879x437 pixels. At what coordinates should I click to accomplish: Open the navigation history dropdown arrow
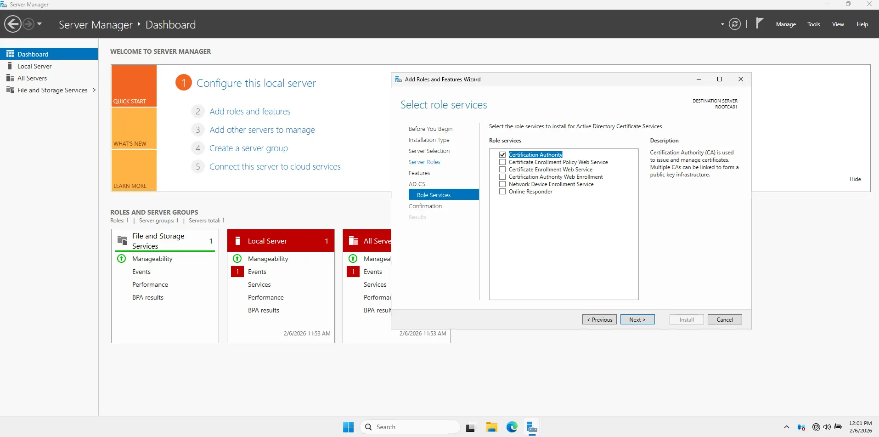tap(39, 24)
